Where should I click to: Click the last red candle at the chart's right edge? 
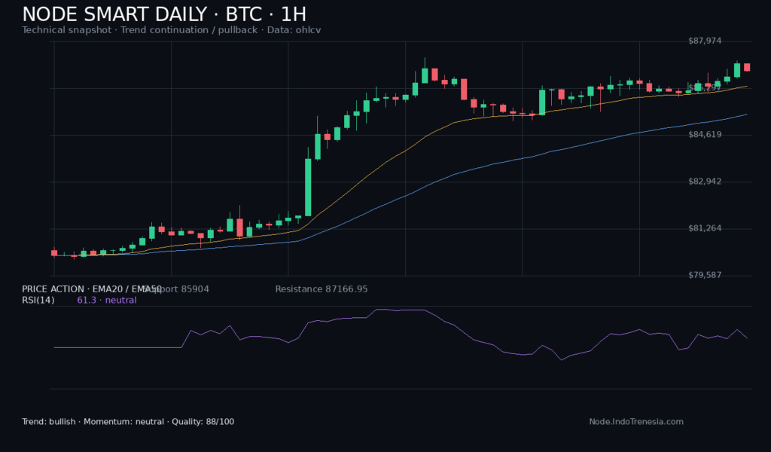pos(747,67)
